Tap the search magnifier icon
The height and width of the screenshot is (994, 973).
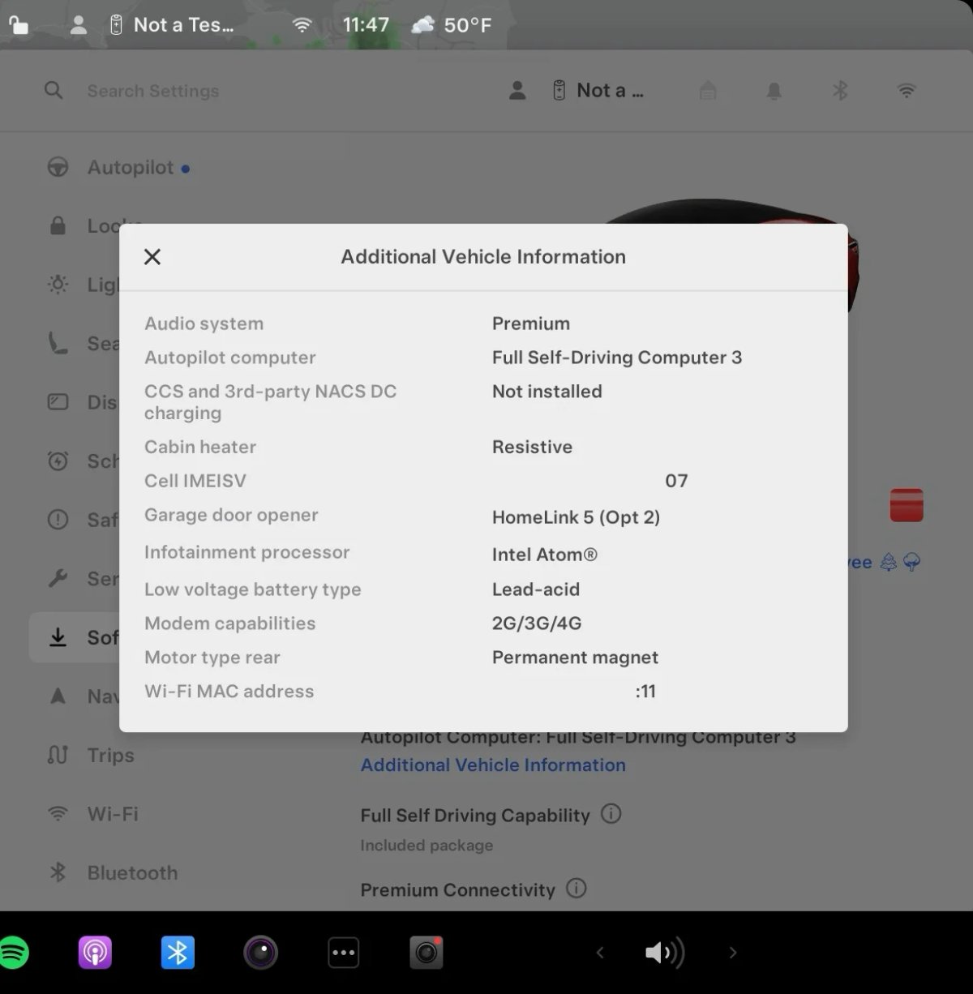(x=54, y=91)
